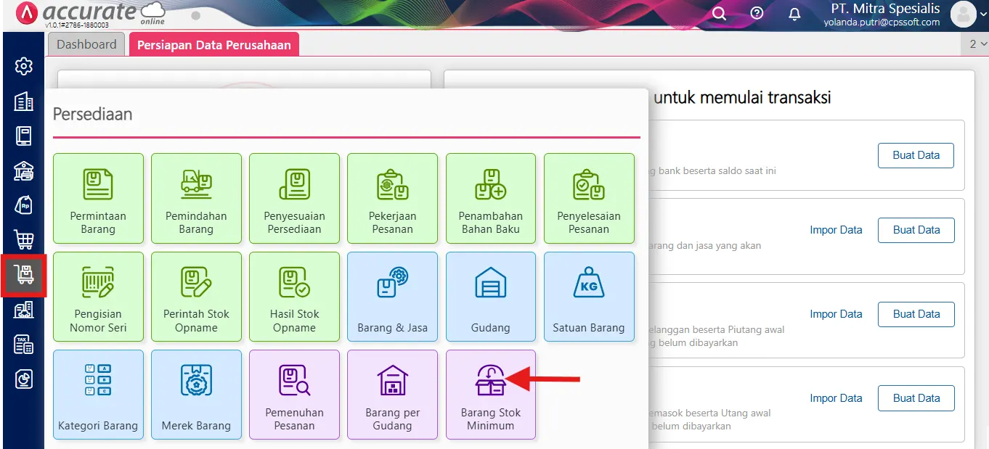Click the yolanda.putri@cpssoft.com email text
989x449 pixels.
[882, 22]
